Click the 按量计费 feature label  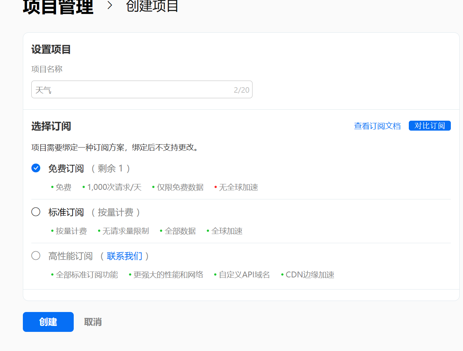[72, 231]
